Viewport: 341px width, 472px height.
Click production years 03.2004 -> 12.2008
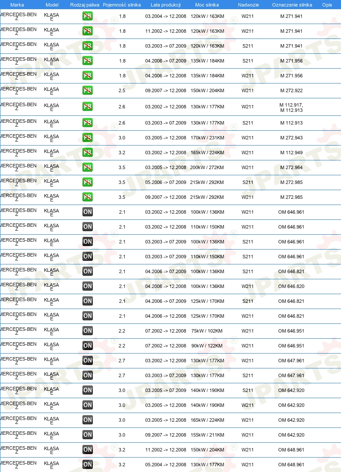166,16
